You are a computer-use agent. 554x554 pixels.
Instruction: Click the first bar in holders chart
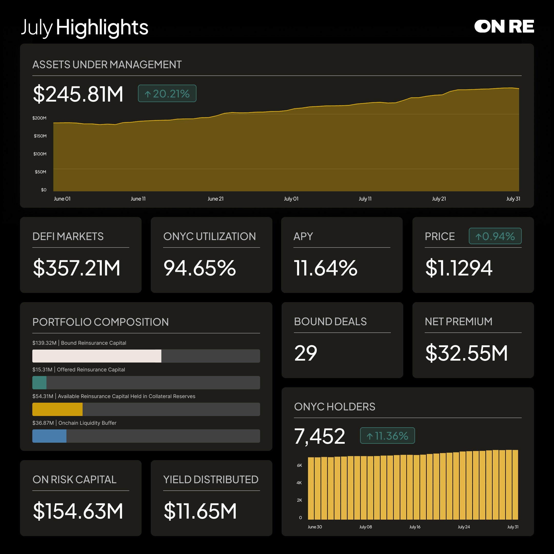coord(311,488)
